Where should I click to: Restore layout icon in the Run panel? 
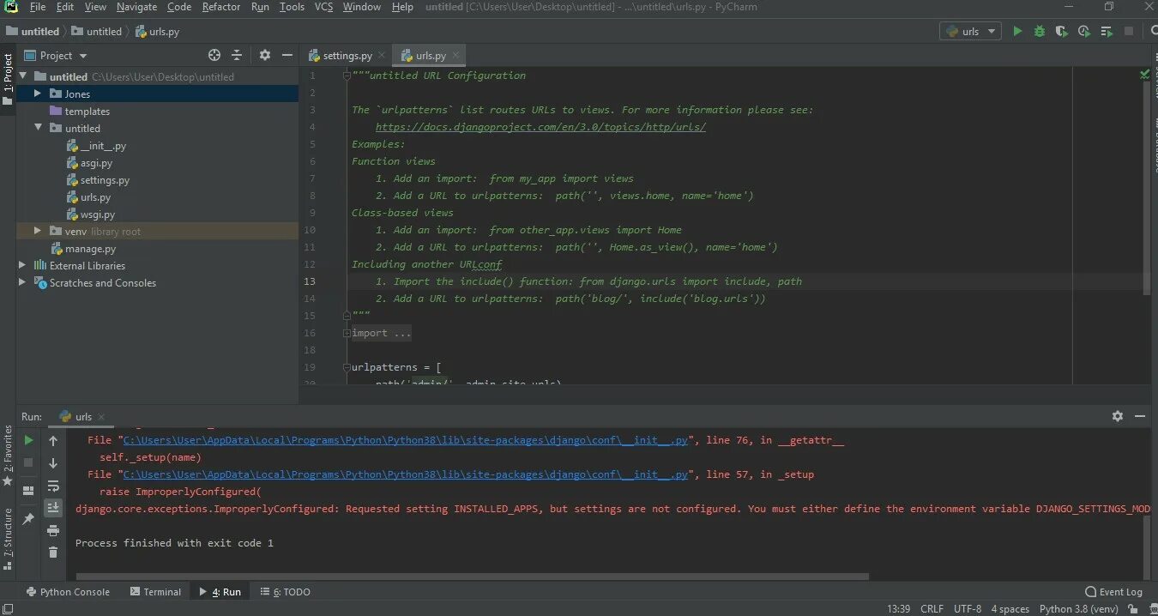[x=28, y=490]
